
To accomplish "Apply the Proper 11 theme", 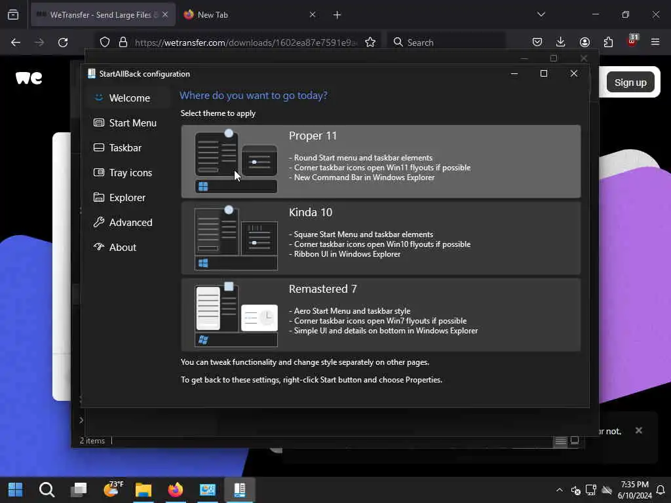I will point(381,162).
